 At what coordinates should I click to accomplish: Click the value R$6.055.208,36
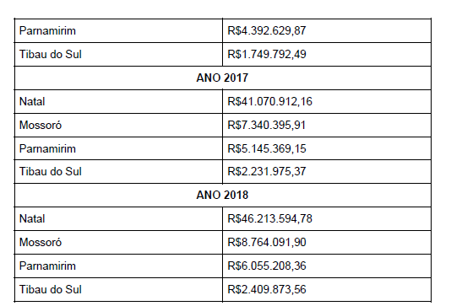267,266
